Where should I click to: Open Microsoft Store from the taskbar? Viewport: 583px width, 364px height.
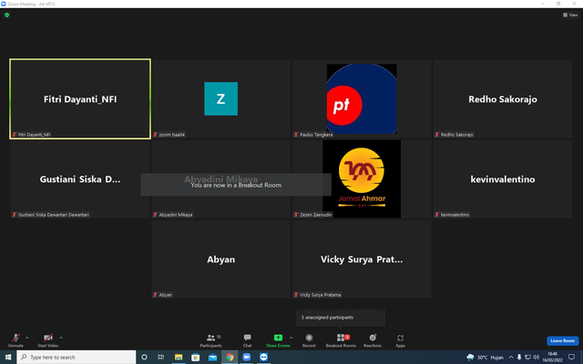(x=195, y=357)
